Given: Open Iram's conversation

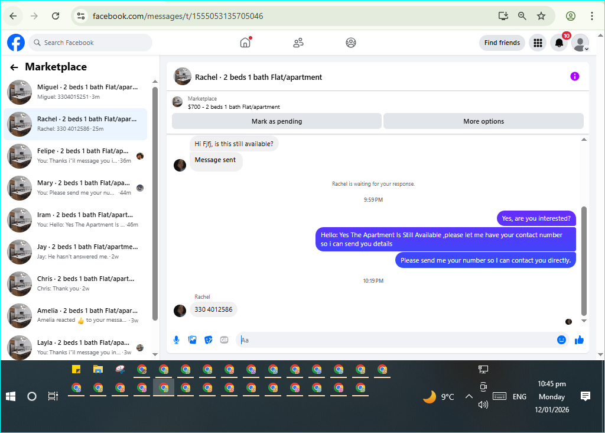Looking at the screenshot, I should coord(76,220).
